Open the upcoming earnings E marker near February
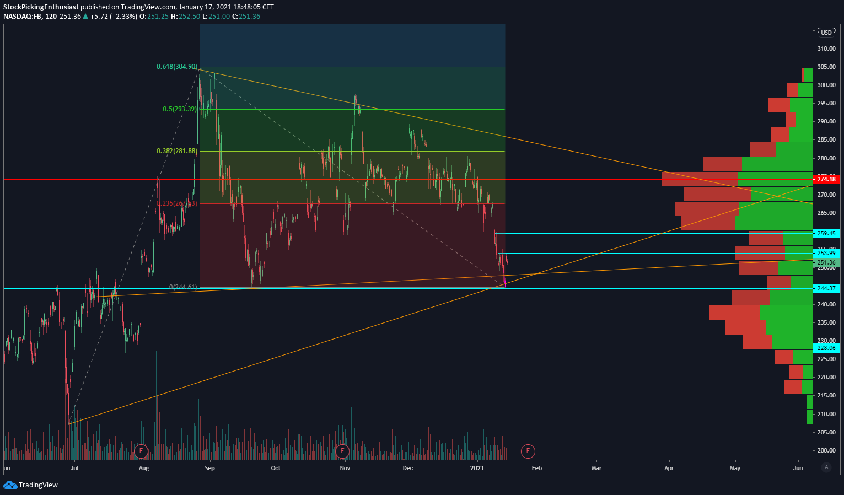Screen dimensions: 844x495 point(528,451)
